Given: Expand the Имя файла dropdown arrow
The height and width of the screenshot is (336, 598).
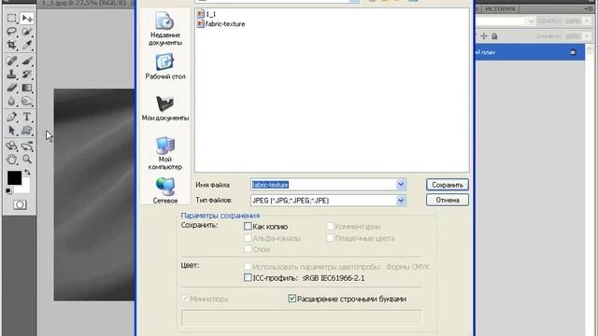Looking at the screenshot, I should 401,185.
